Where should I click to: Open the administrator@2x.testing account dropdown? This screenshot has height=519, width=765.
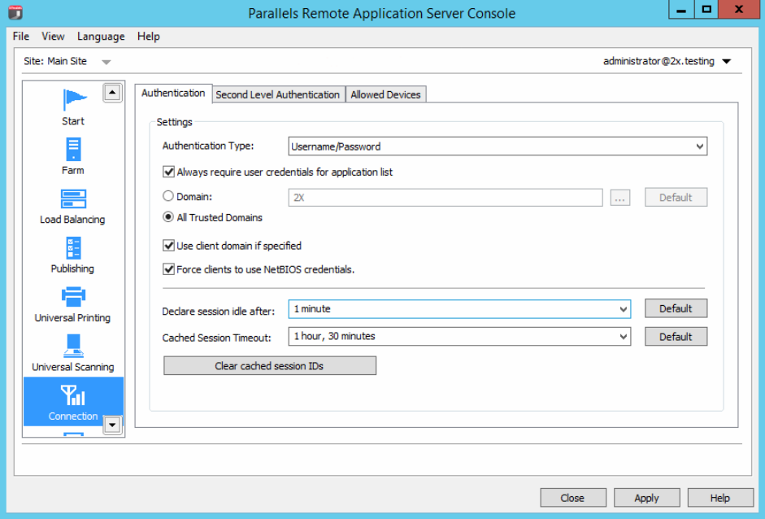727,62
